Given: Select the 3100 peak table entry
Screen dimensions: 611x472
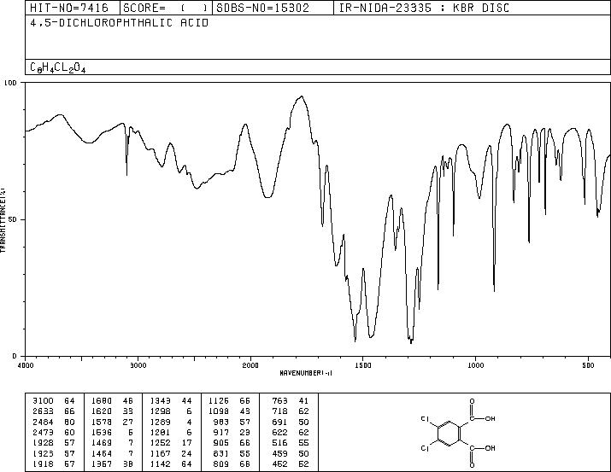Looking at the screenshot, I should click(53, 401).
